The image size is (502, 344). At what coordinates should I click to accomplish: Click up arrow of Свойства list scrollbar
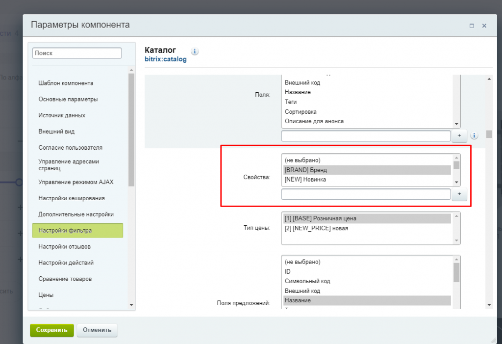(x=456, y=158)
